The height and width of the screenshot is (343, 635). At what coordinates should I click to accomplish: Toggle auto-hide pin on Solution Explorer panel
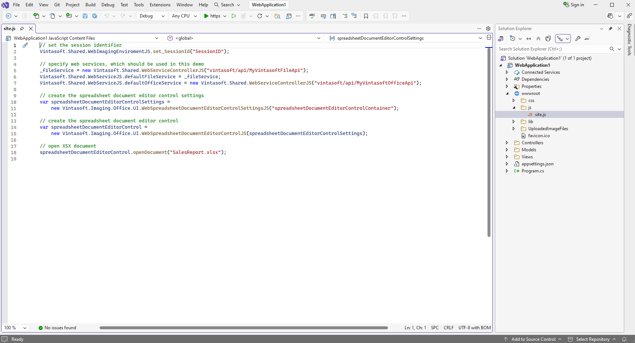(610, 29)
